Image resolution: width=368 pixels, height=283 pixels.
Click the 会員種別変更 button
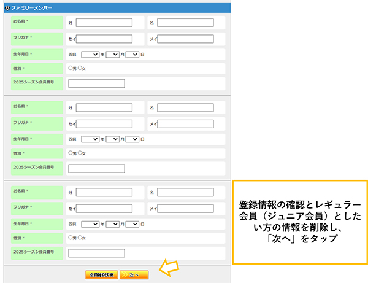point(101,274)
